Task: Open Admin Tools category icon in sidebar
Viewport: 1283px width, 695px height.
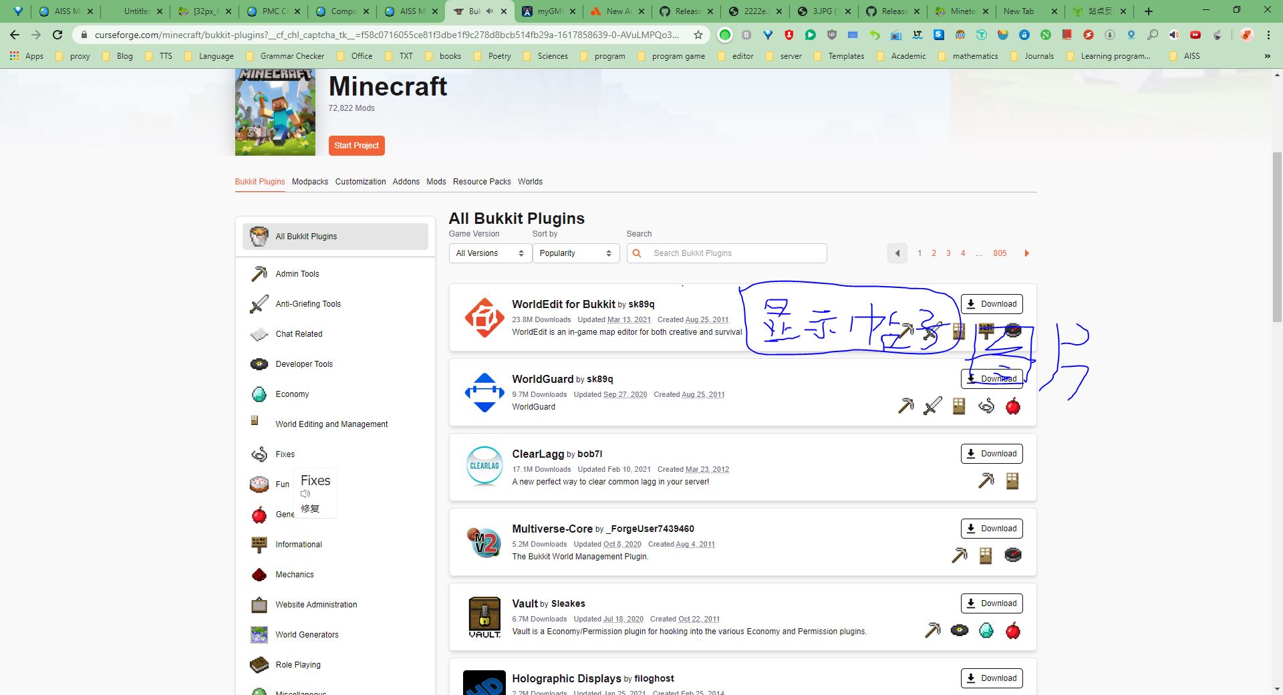Action: 259,274
